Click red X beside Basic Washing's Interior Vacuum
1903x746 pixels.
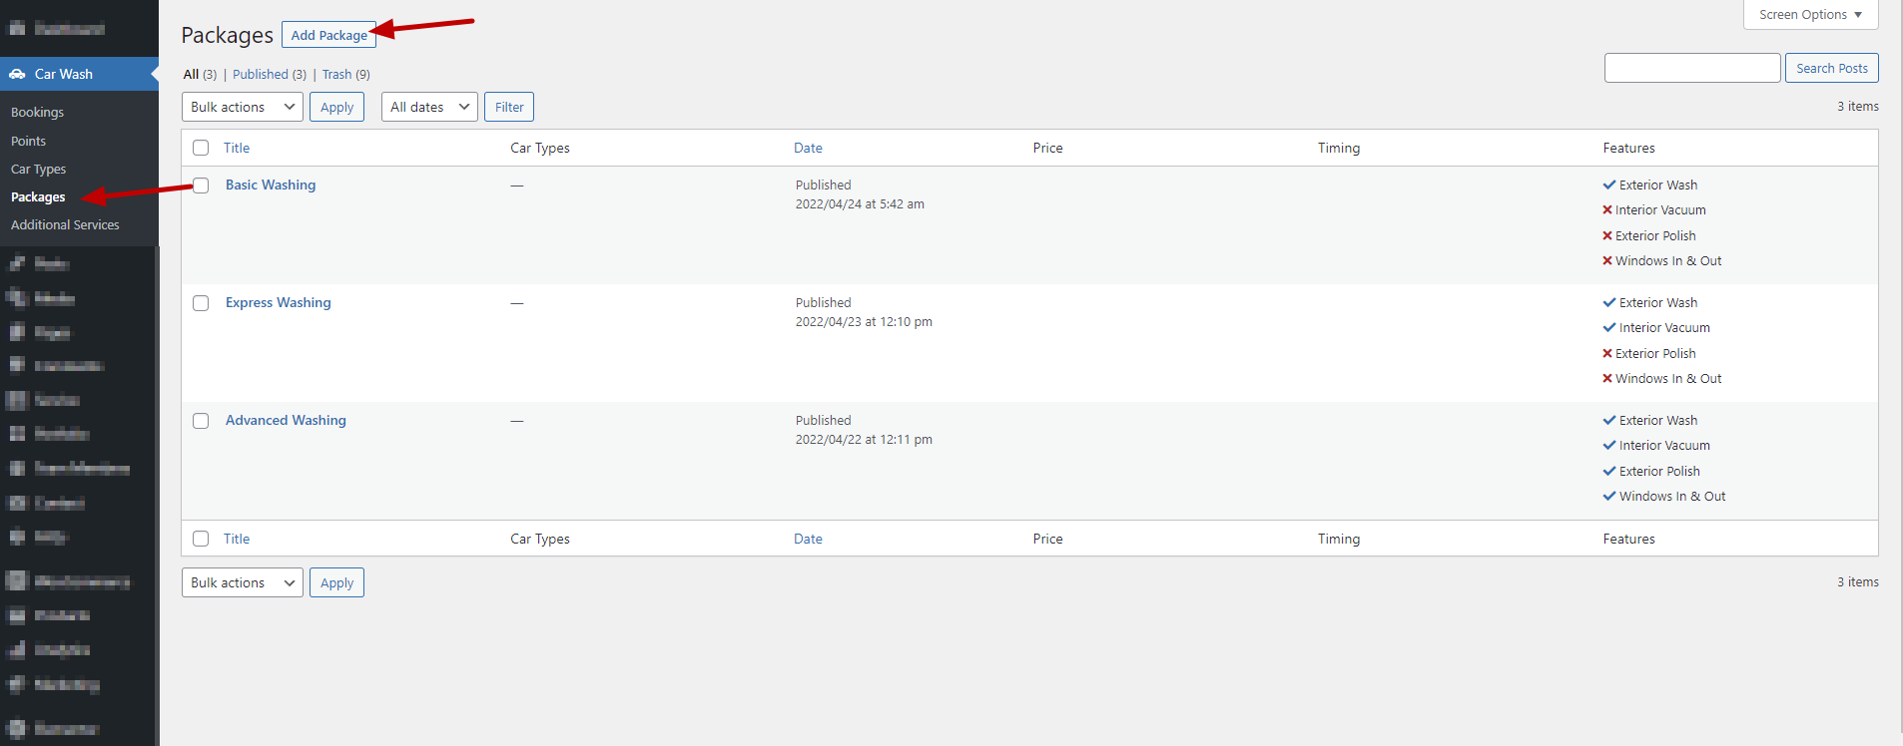(1607, 210)
